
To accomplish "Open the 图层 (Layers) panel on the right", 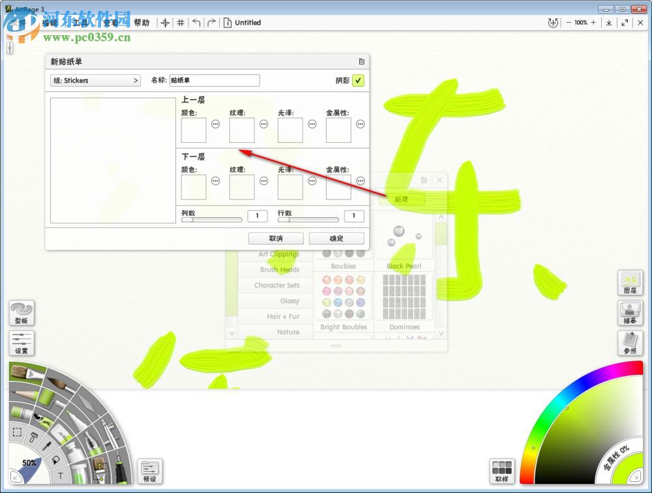I will (x=630, y=283).
